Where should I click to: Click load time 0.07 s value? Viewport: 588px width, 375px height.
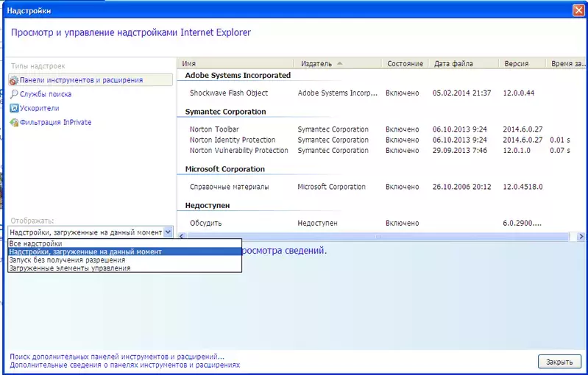[x=560, y=150]
